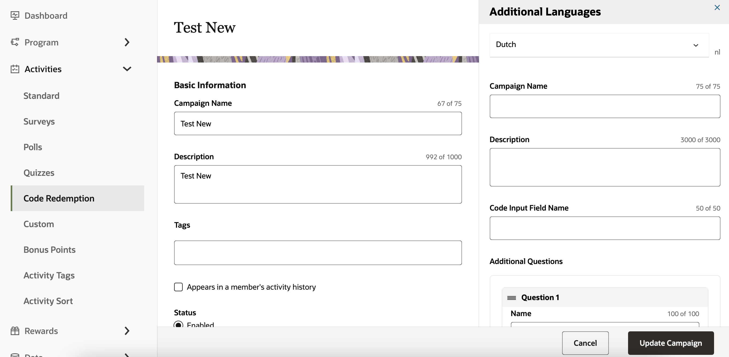The width and height of the screenshot is (729, 357).
Task: Open the Surveys activities page
Action: coord(39,122)
